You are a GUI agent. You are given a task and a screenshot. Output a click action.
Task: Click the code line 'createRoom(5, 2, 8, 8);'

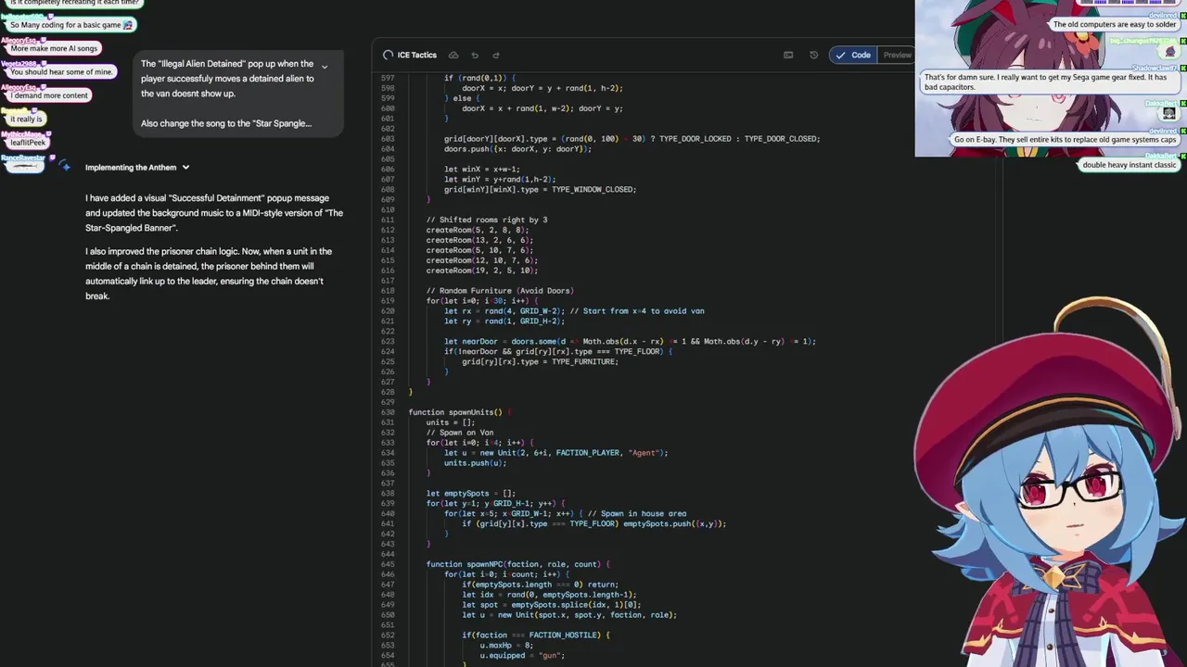[478, 230]
